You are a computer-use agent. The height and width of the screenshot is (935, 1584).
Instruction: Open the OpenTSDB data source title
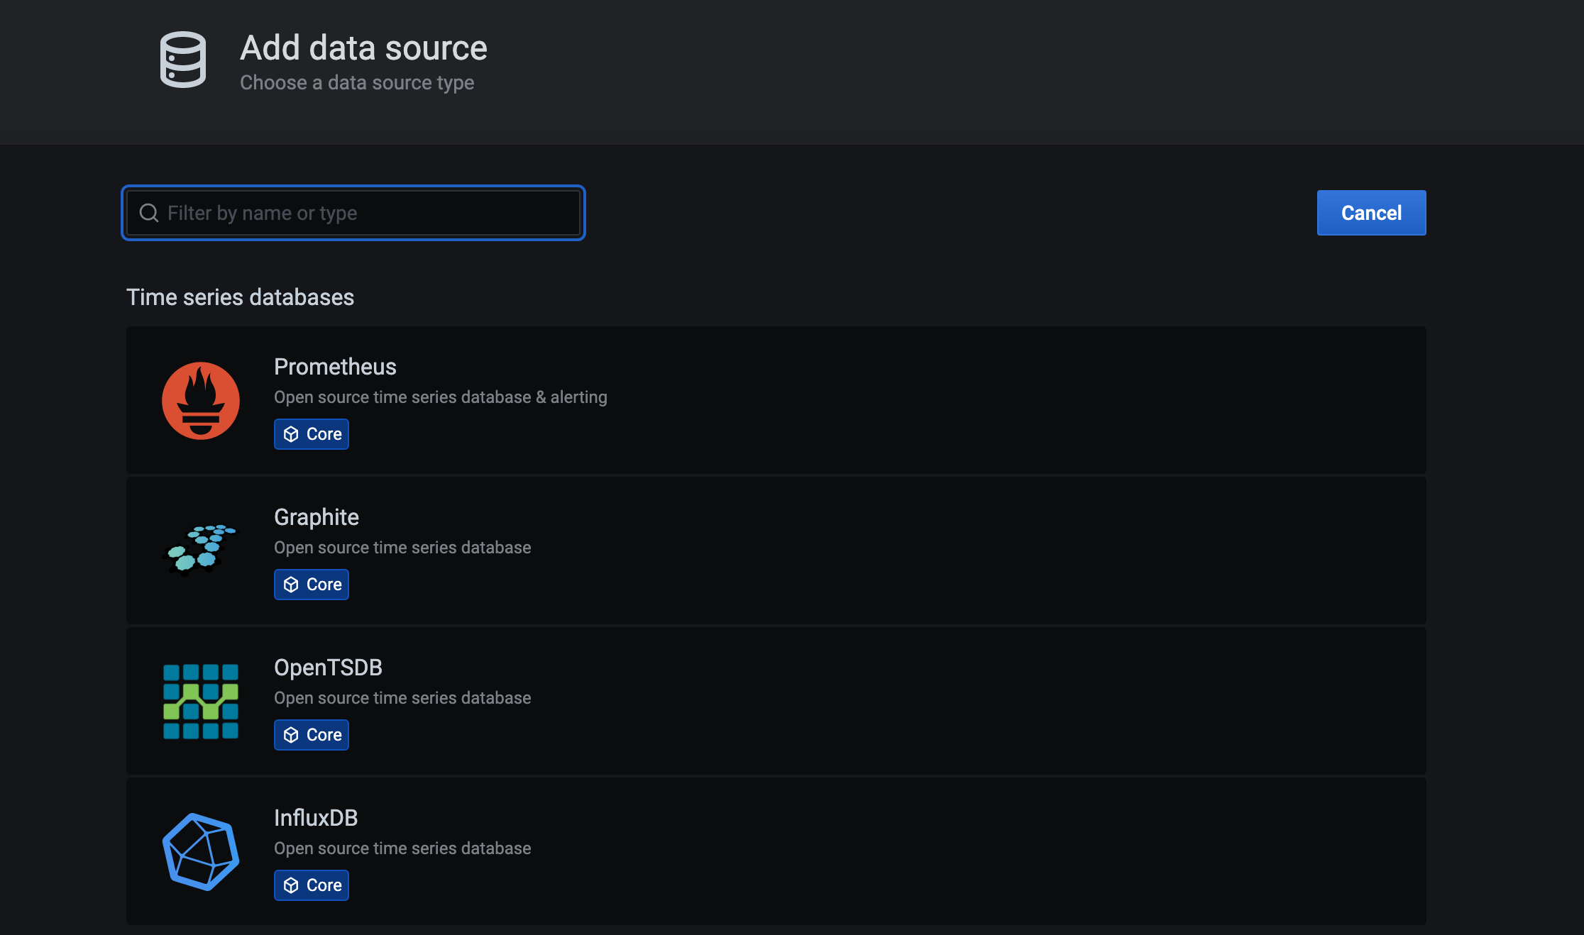pos(328,668)
